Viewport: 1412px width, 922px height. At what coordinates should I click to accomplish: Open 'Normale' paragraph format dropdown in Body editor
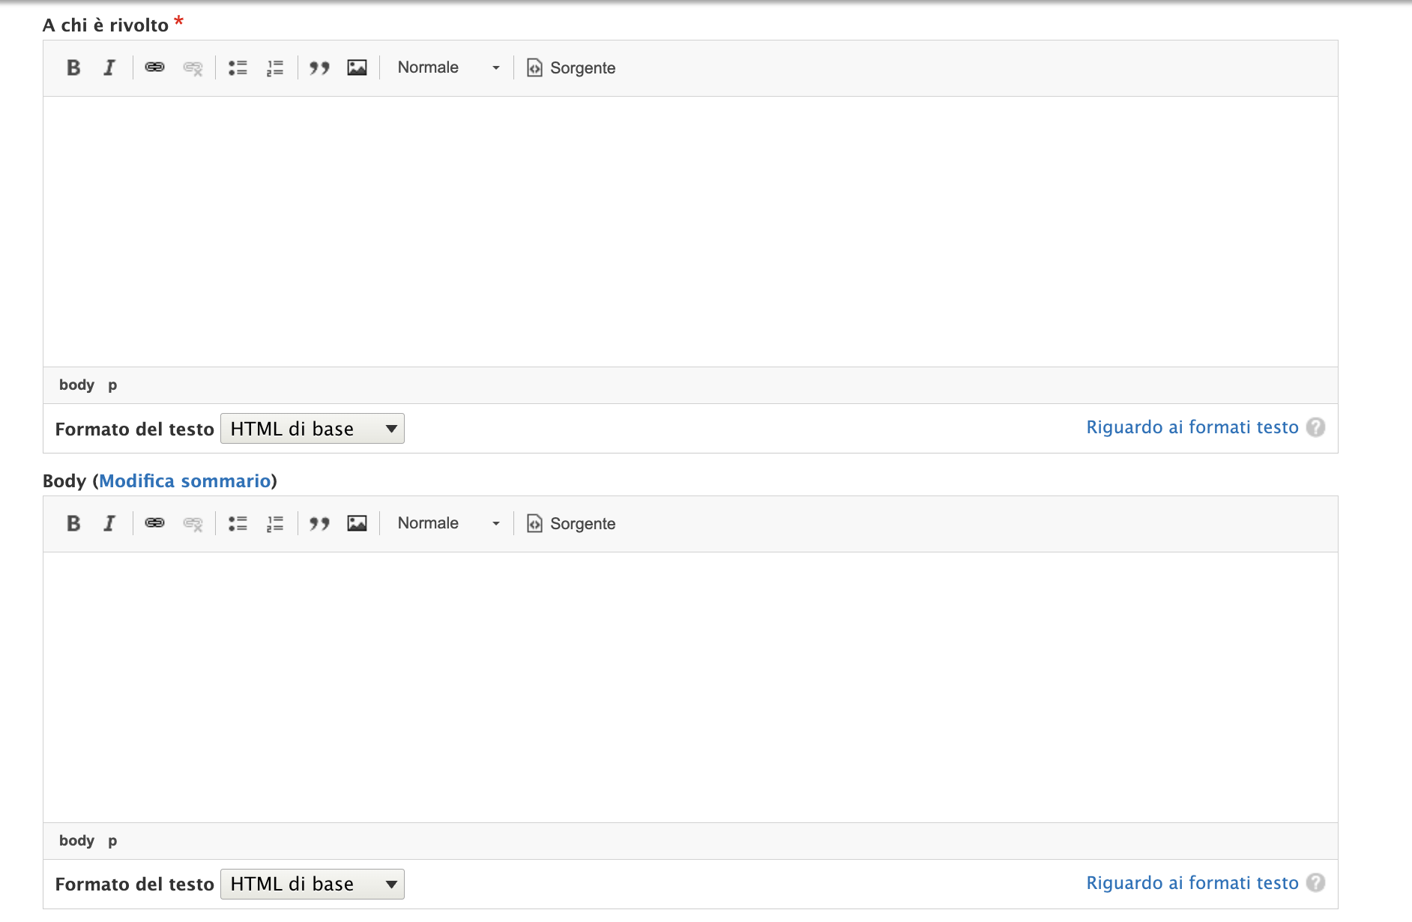point(447,523)
